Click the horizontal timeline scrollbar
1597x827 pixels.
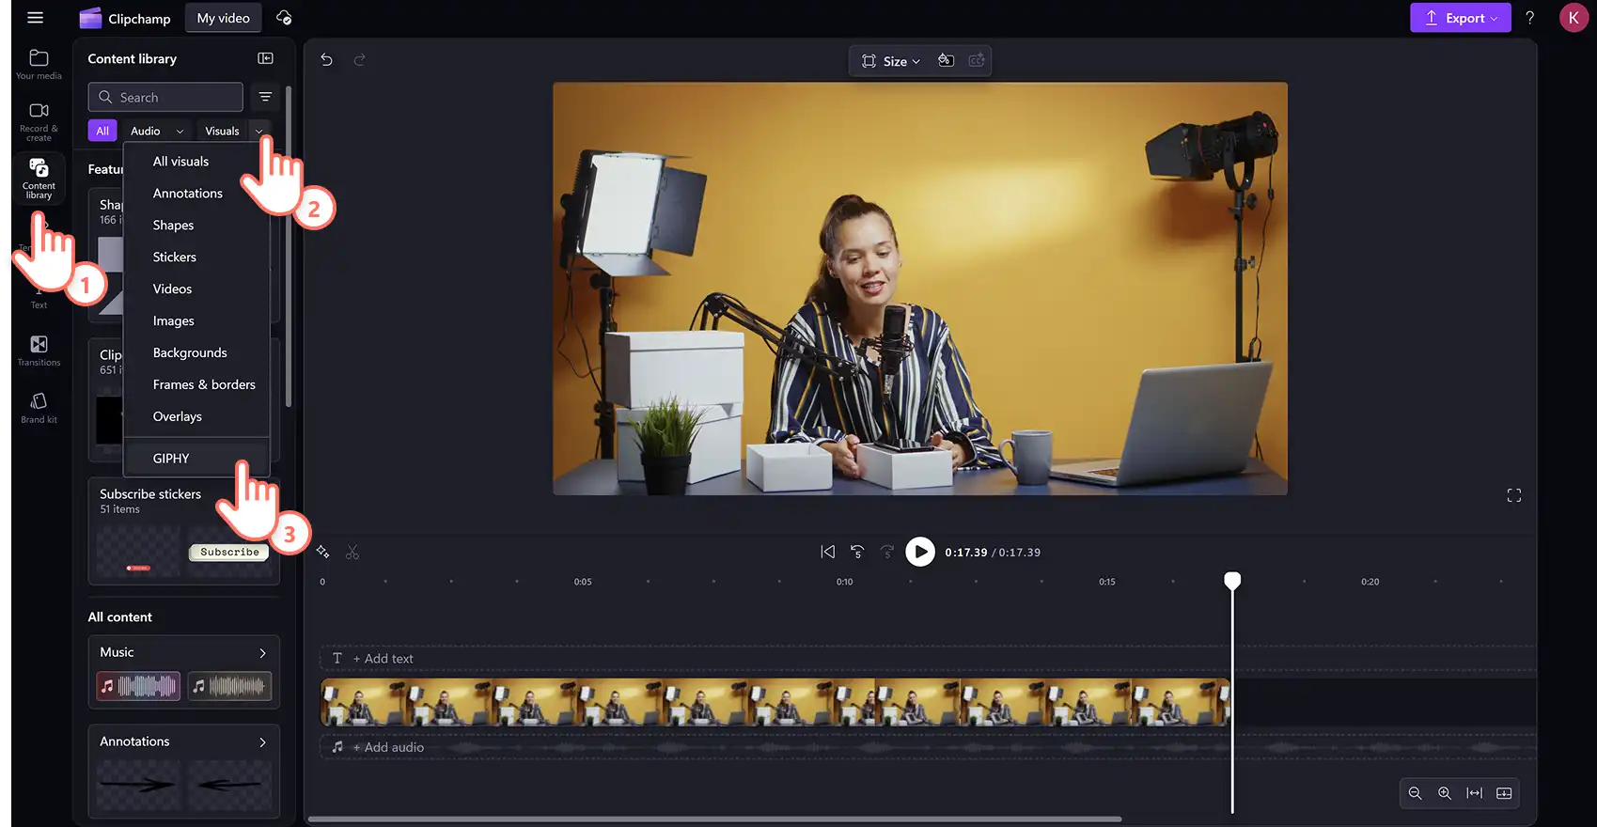[x=714, y=819]
